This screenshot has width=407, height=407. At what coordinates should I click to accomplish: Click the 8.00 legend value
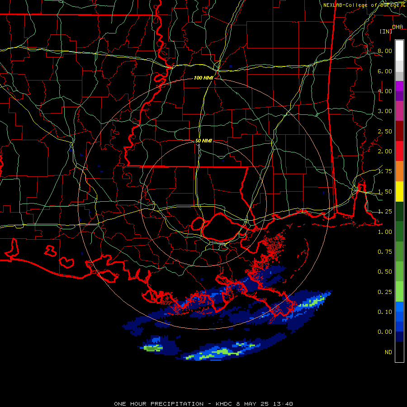point(385,51)
